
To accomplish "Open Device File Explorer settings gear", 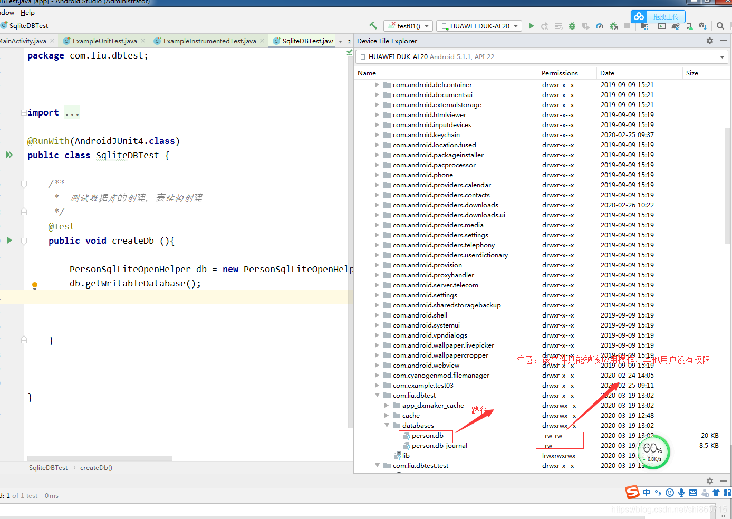I will 710,41.
